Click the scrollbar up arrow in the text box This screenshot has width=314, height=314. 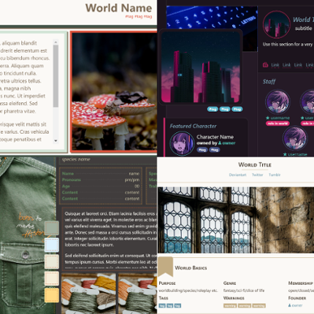click(x=55, y=42)
